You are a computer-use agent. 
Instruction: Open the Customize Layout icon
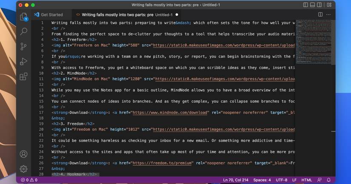click(329, 5)
